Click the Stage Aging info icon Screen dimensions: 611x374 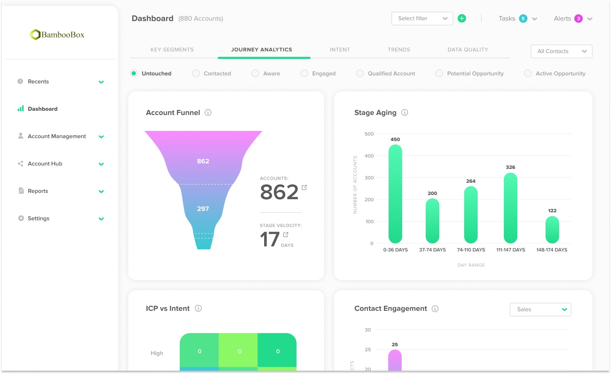(405, 112)
